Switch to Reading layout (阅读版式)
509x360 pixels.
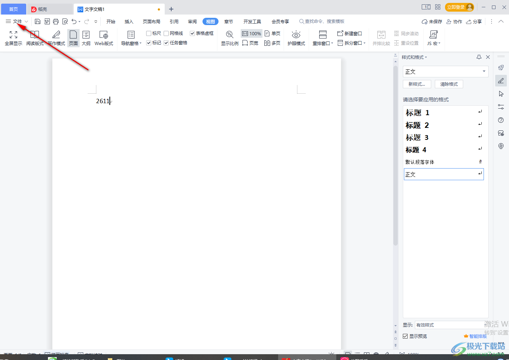[x=35, y=38]
